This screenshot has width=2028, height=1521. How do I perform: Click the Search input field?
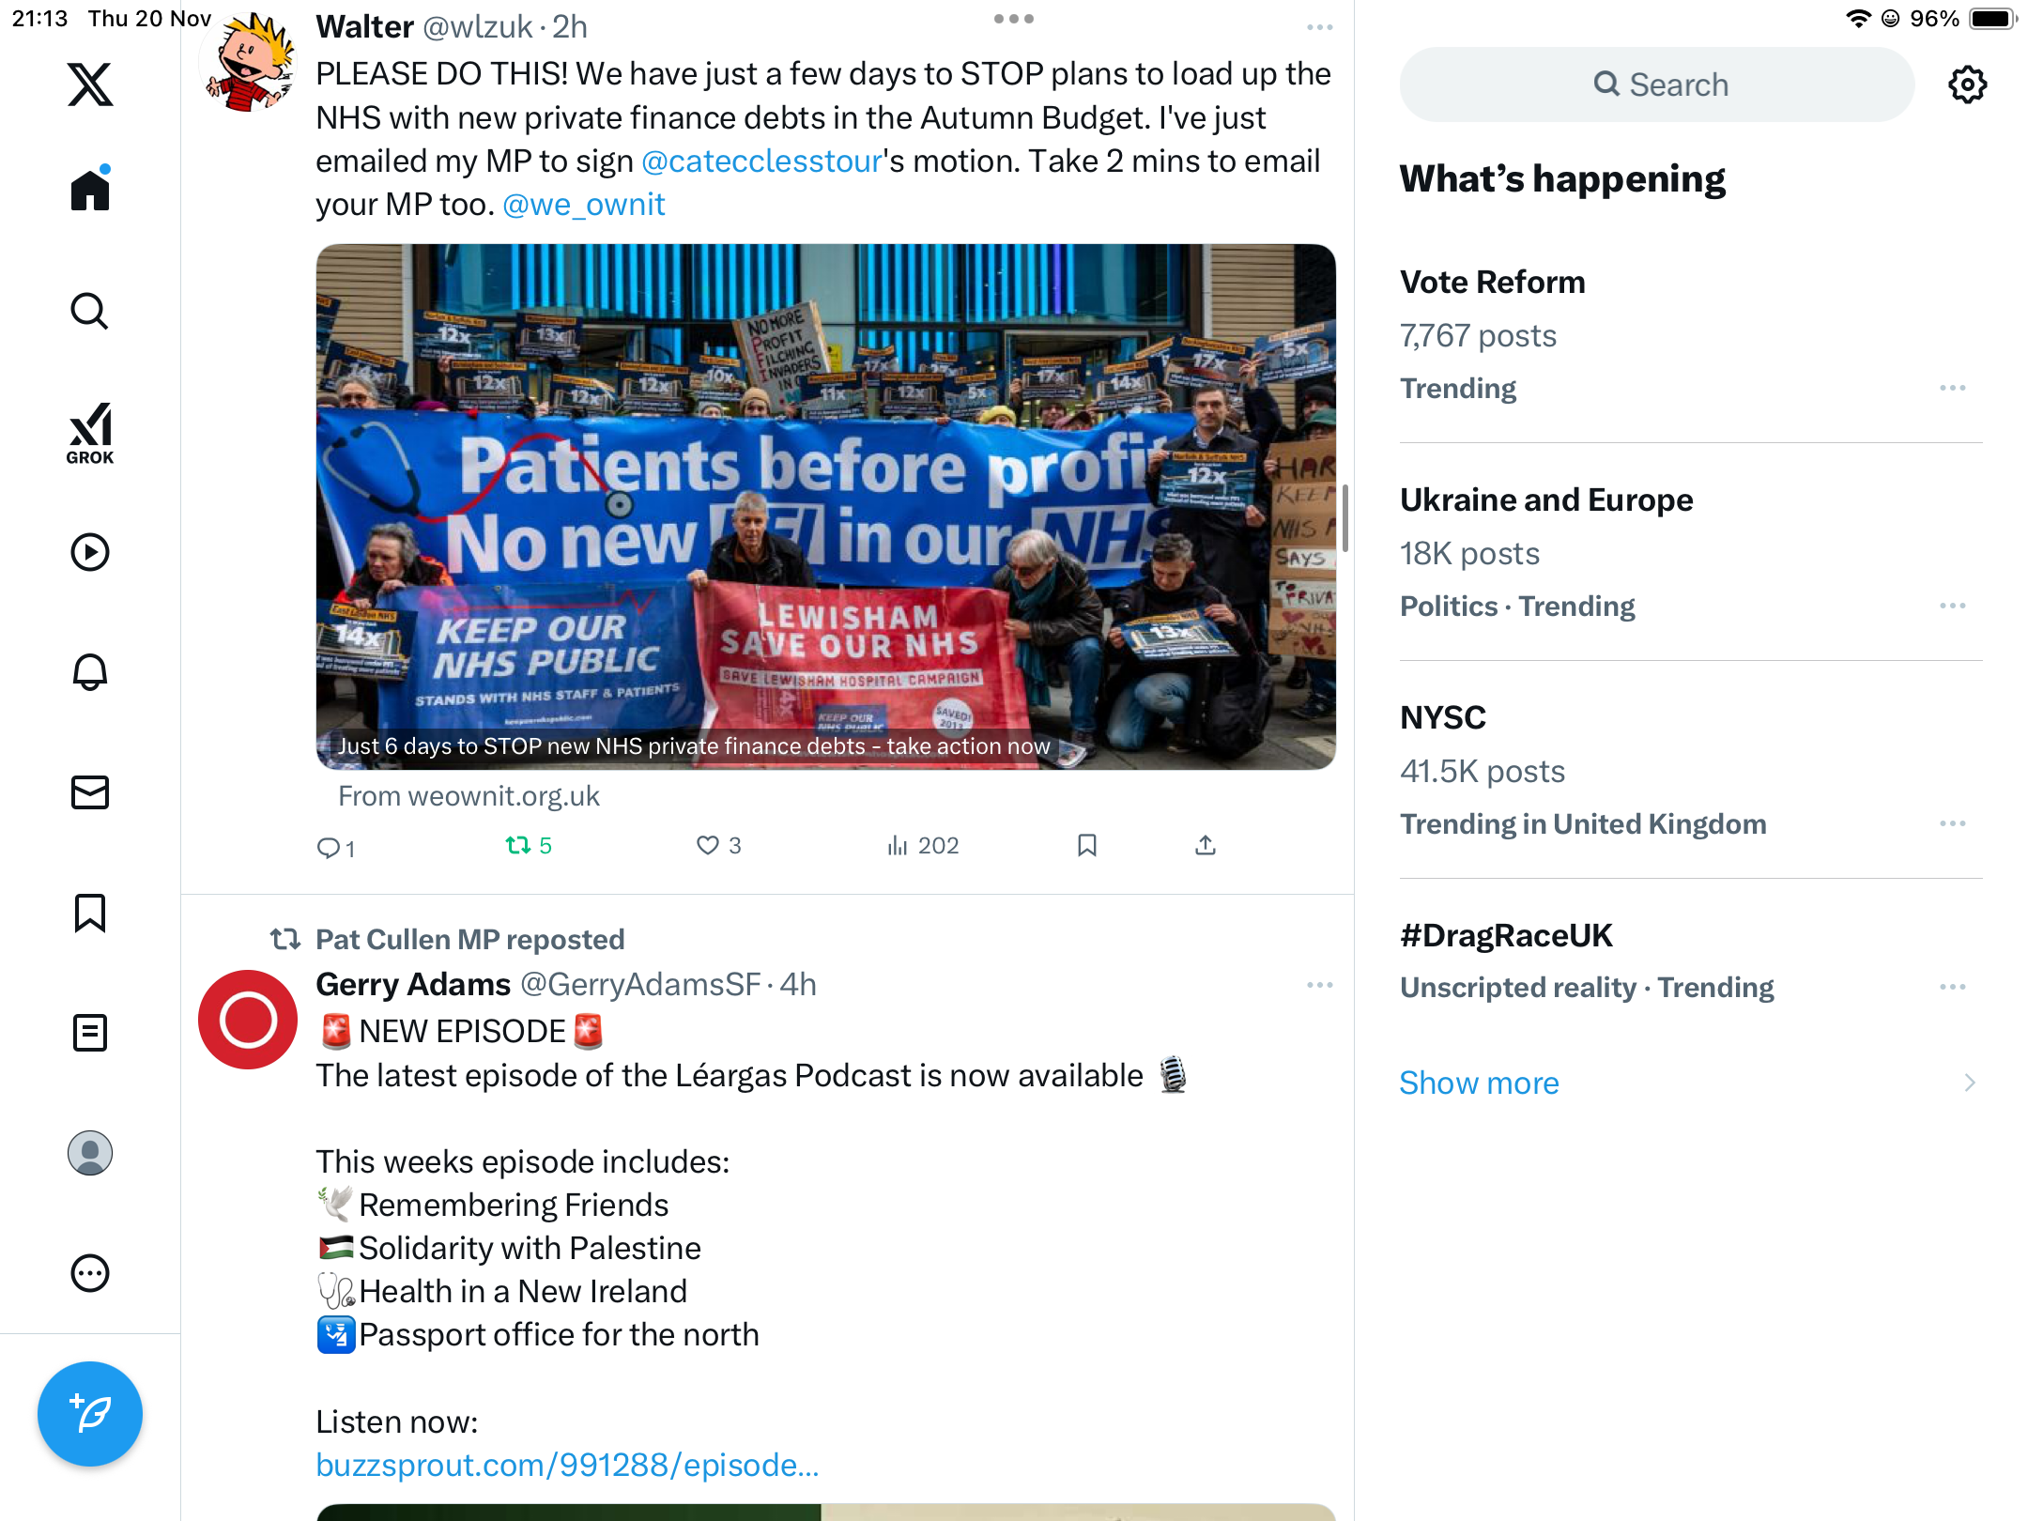(1657, 84)
